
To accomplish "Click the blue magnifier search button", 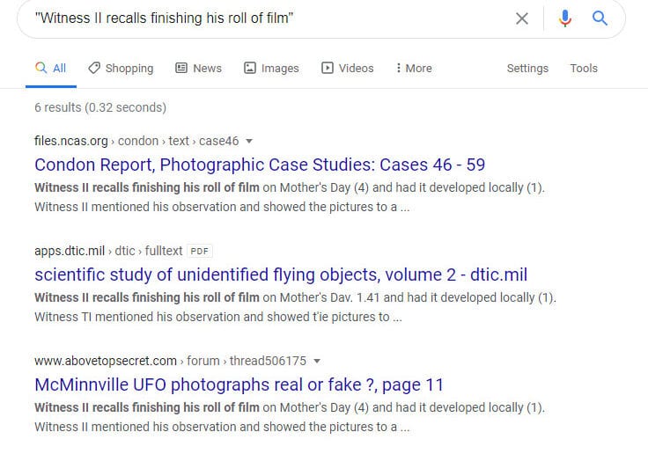I will (600, 18).
